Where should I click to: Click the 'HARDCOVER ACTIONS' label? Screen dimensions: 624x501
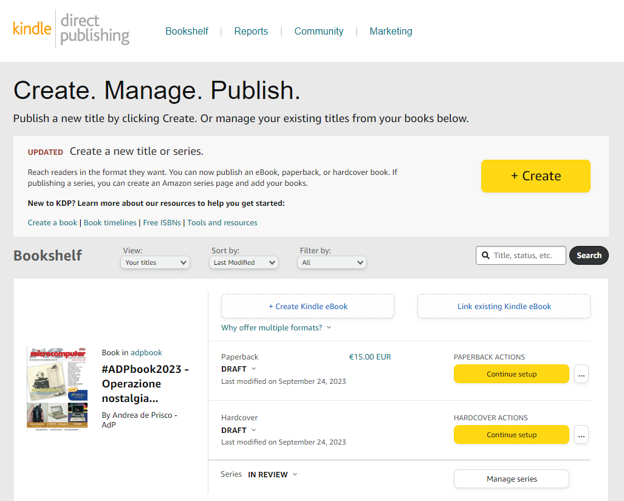(x=491, y=418)
